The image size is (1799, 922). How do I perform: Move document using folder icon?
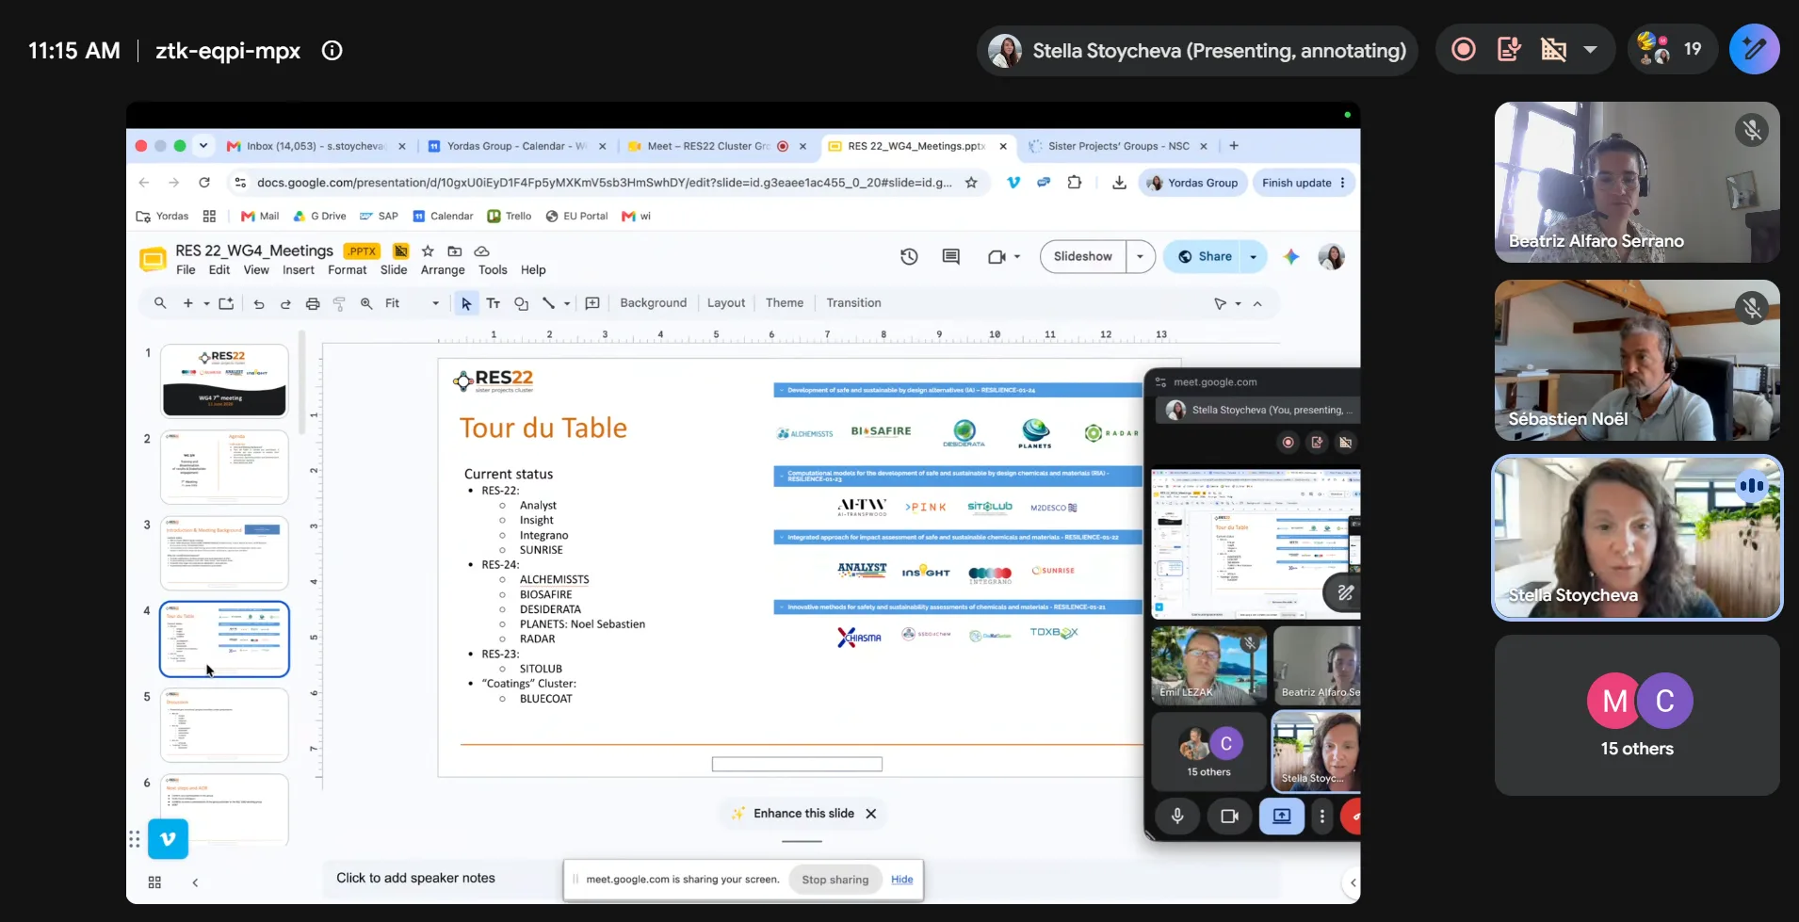click(x=455, y=251)
